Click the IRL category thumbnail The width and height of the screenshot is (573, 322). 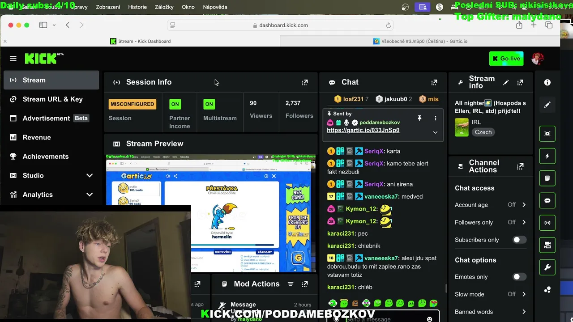[462, 127]
